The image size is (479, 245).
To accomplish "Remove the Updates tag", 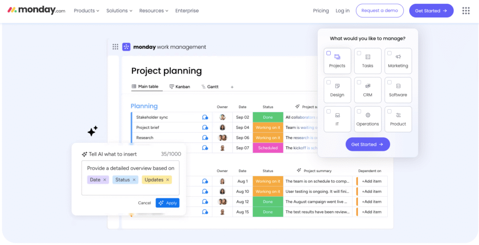I will pos(167,180).
